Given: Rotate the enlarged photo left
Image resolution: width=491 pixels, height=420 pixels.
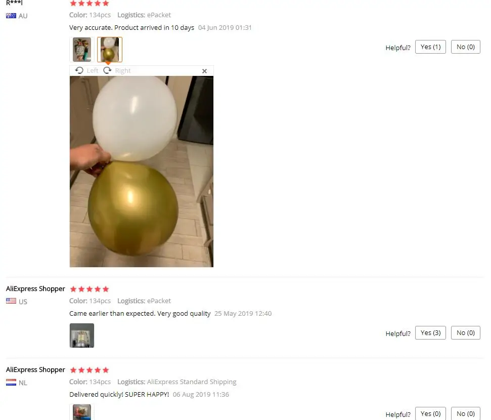Looking at the screenshot, I should [x=86, y=70].
